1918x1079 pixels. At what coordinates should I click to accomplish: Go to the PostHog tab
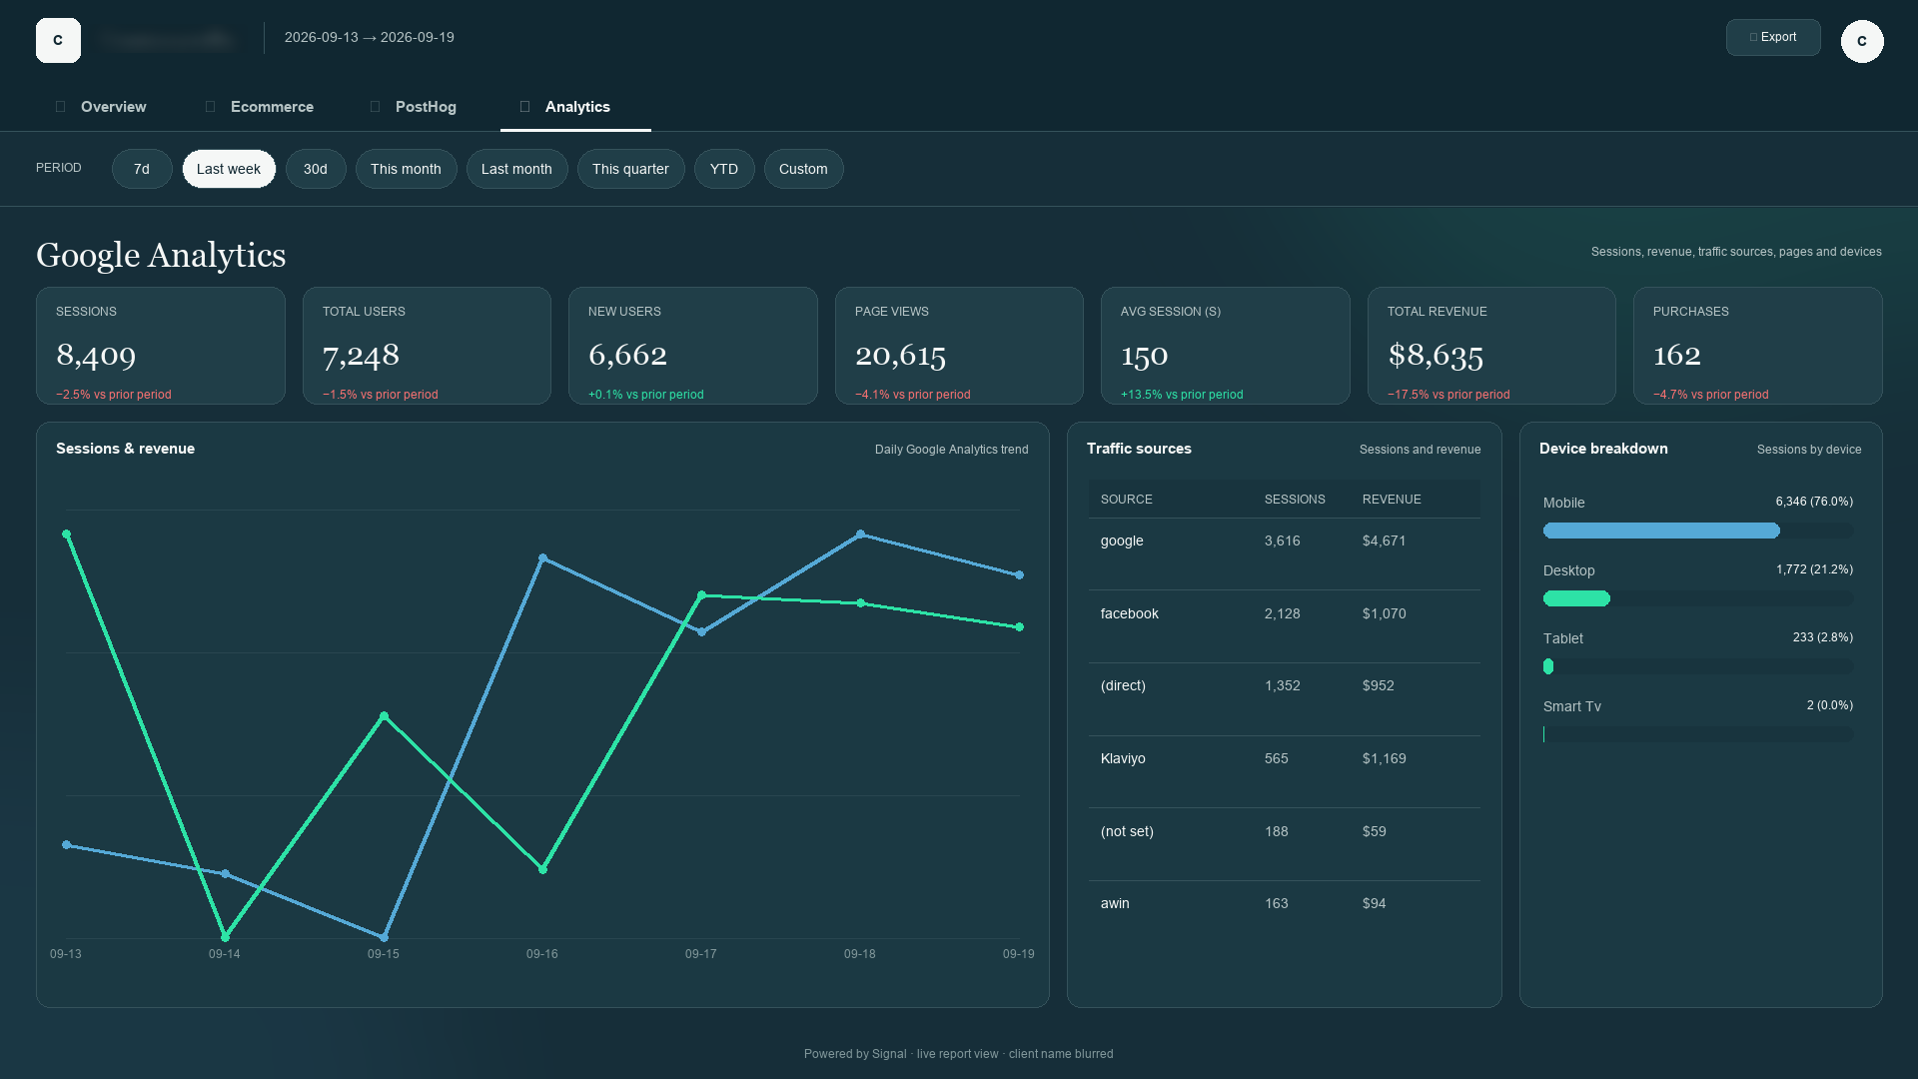414,107
